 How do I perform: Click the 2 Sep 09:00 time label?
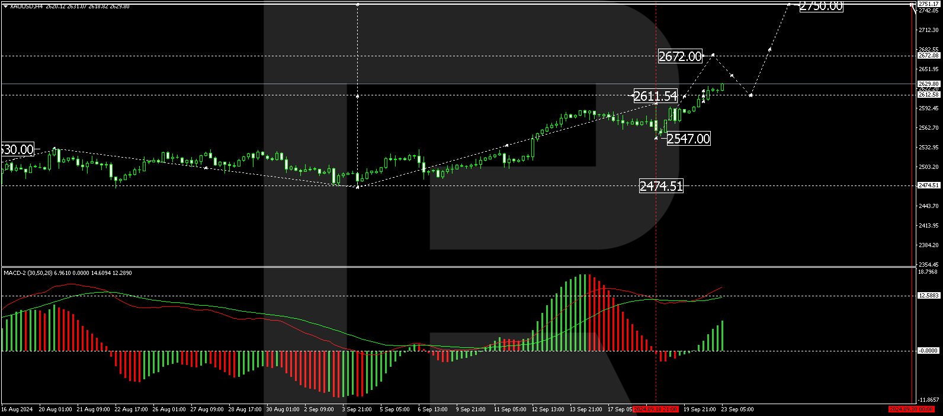(319, 409)
